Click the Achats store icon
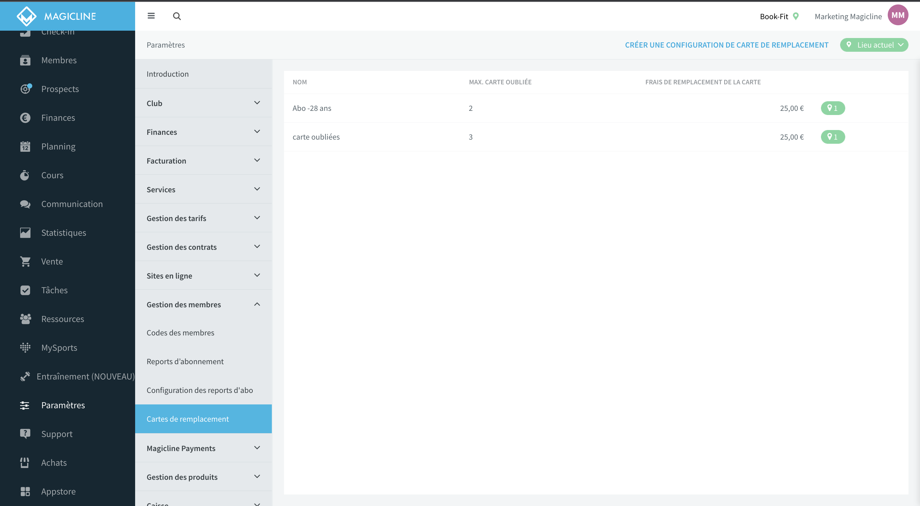Screen dimensions: 920x506 (x=25, y=463)
